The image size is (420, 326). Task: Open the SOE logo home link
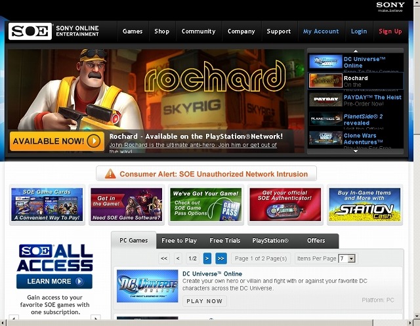tap(30, 31)
